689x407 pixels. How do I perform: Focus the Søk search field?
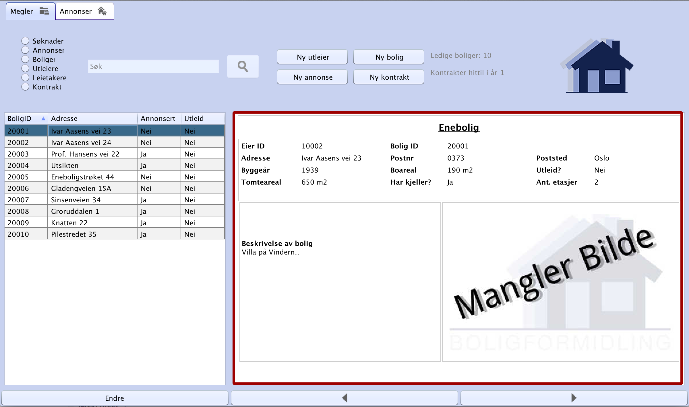(x=153, y=66)
